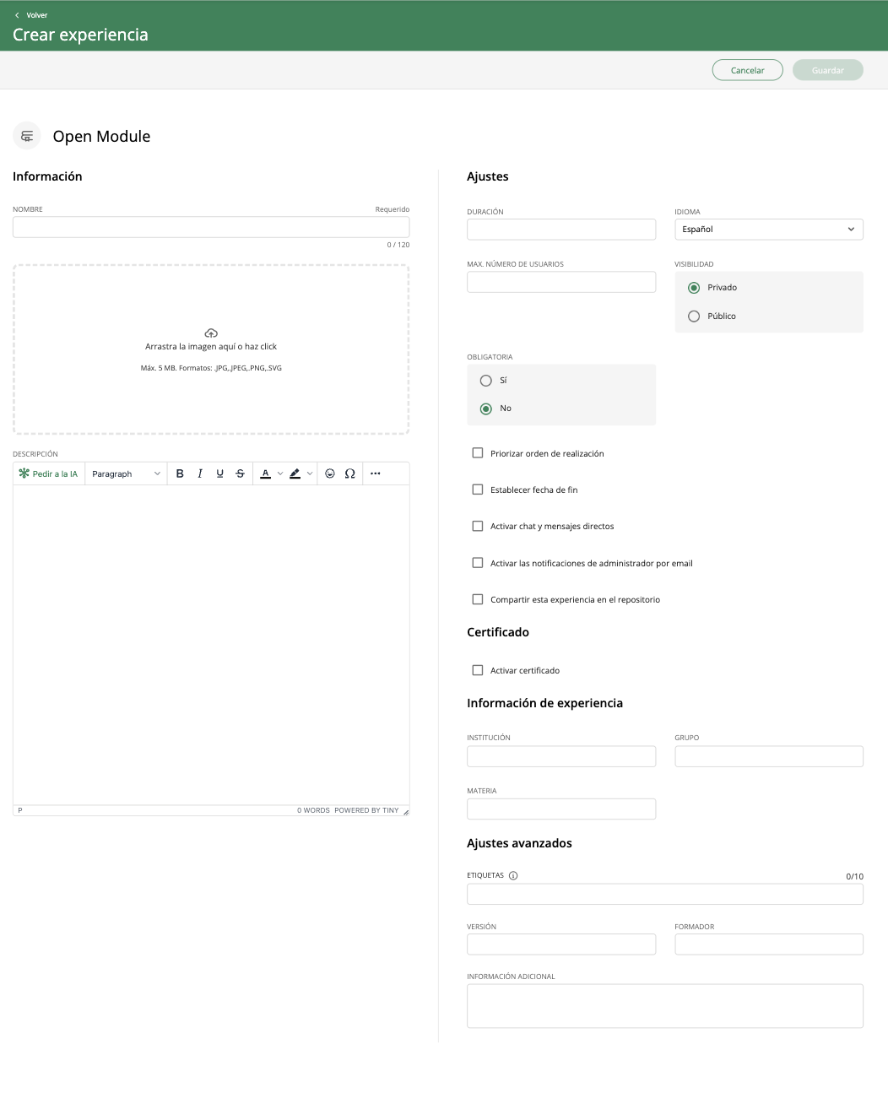Go back using Volver link
This screenshot has height=1093, width=888.
click(x=31, y=15)
